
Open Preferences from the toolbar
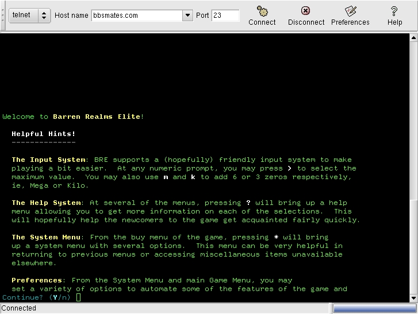(x=350, y=15)
